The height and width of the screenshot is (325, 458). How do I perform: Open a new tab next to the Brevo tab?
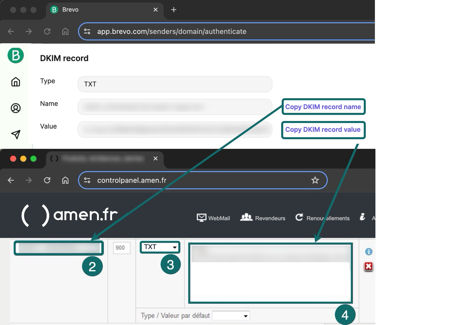(174, 10)
